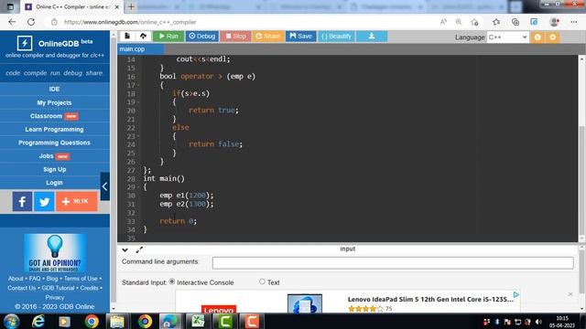Image resolution: width=586 pixels, height=329 pixels.
Task: Open the Credits footer link
Action: coord(90,288)
